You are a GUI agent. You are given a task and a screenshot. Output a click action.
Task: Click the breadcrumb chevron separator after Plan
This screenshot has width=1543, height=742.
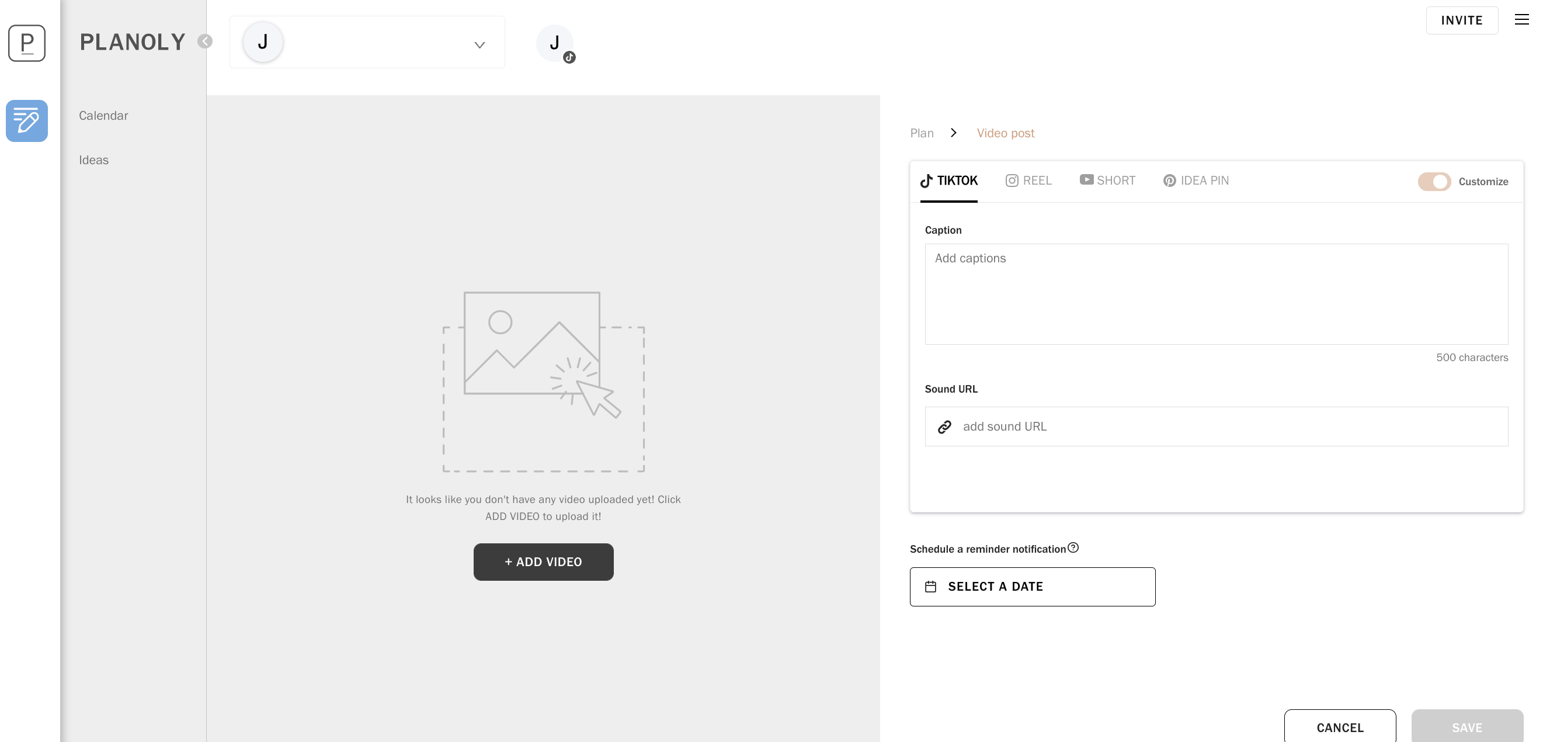[954, 133]
